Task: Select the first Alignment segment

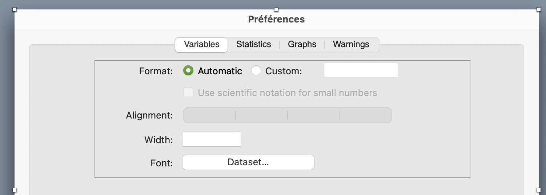Action: click(209, 115)
